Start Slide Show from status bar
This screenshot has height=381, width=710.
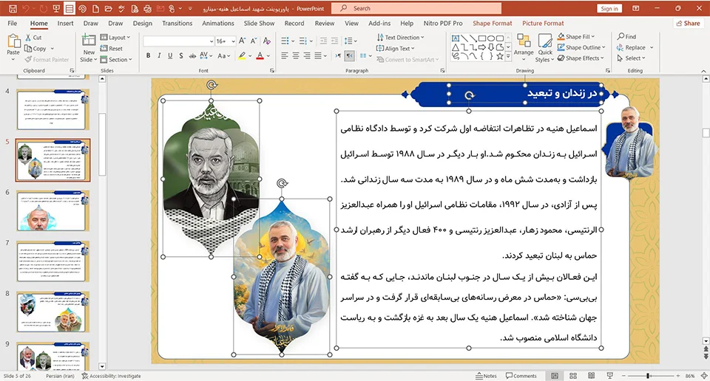(x=610, y=376)
